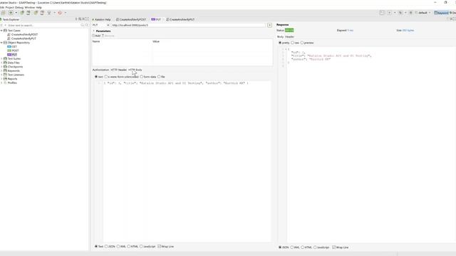The image size is (456, 256).
Task: Click the Test Suites folder icon
Action: point(5,58)
